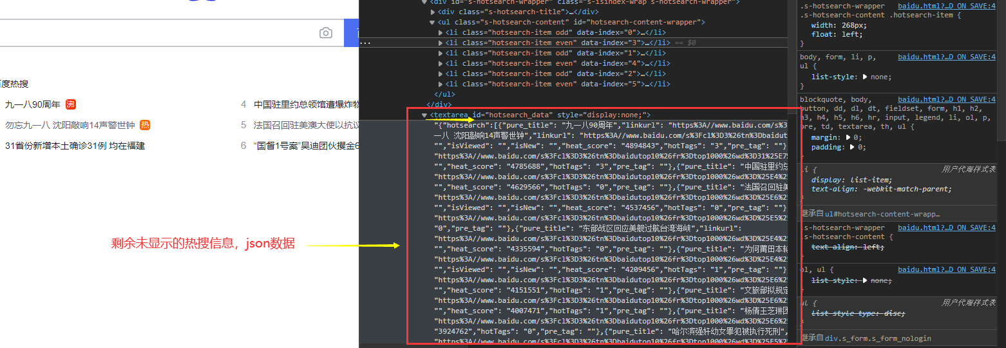Click the JSON line with heat_score 4007471
Image resolution: width=1006 pixels, height=348 pixels.
tap(611, 311)
